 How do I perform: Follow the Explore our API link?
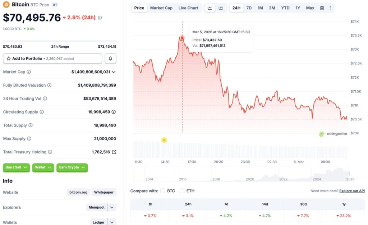click(x=352, y=191)
